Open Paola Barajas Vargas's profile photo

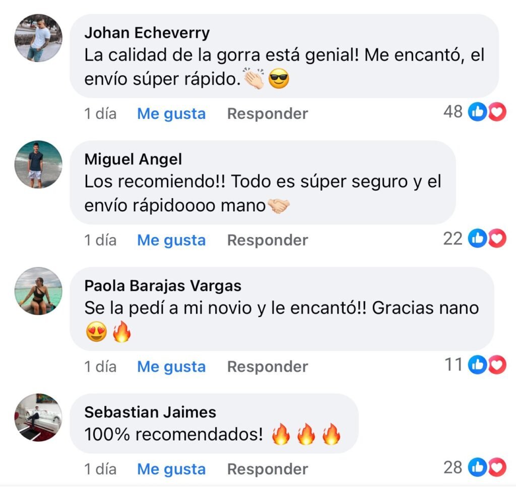coord(38,291)
